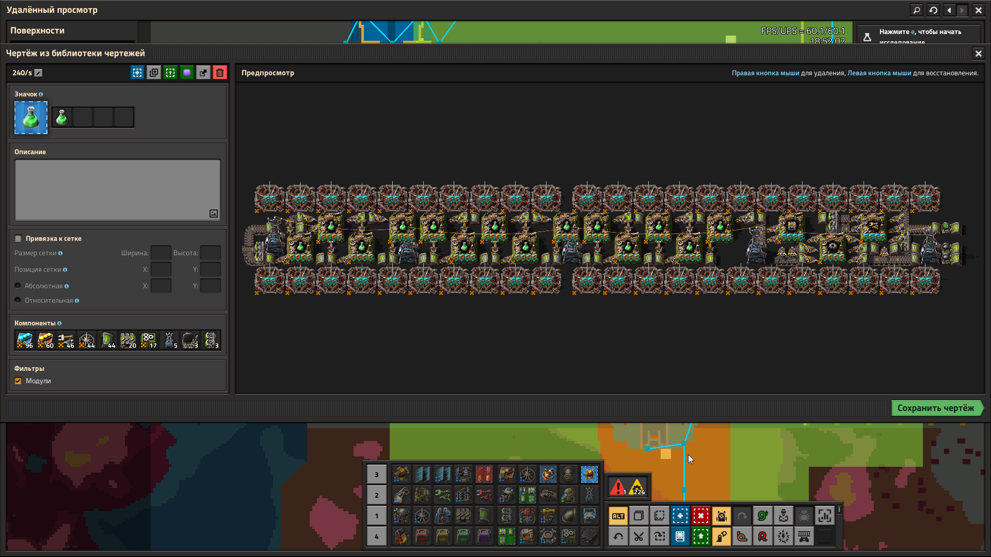Click Сохранить чертёж button
991x557 pixels.
(x=937, y=408)
